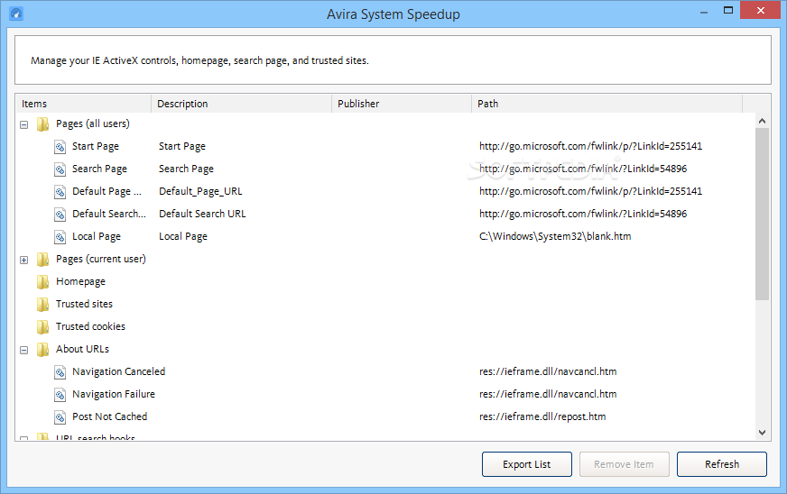Click the C:\Windows\System32\blank.htm path

tap(555, 237)
